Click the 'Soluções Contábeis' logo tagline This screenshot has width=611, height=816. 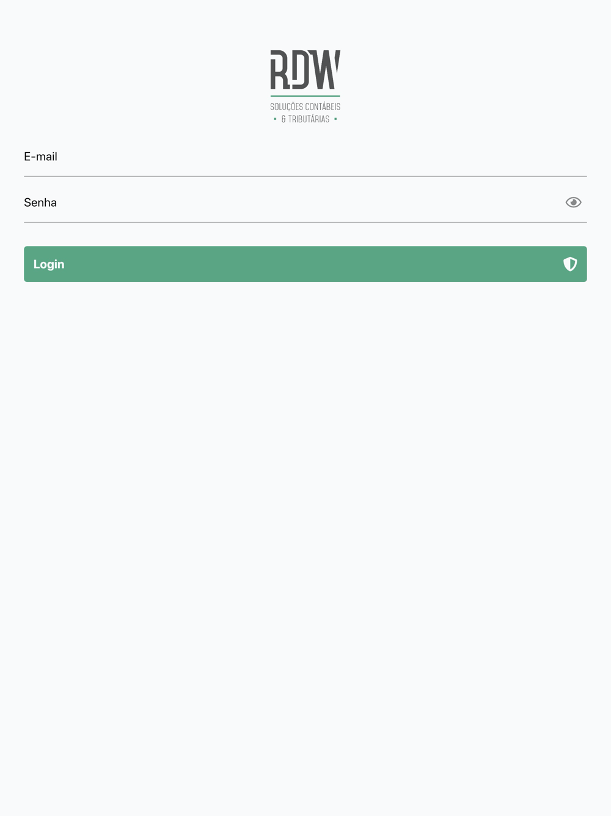click(305, 106)
